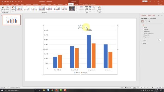Viewport: 164px width, 92px height.
Task: Open the fill Color picker
Action: (x=159, y=40)
